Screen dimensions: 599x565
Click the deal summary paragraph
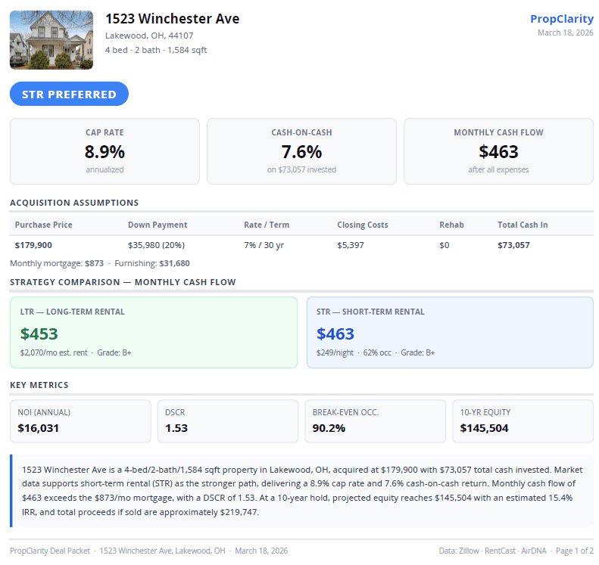[303, 491]
